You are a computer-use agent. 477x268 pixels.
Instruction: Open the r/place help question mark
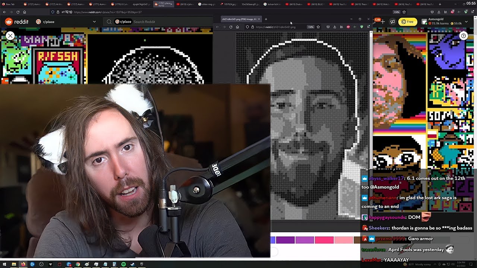(463, 36)
